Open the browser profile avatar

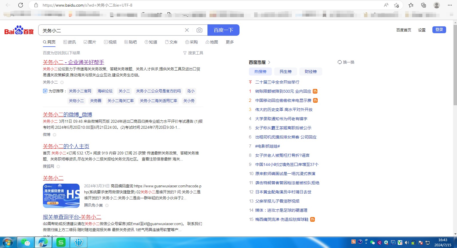(x=437, y=5)
